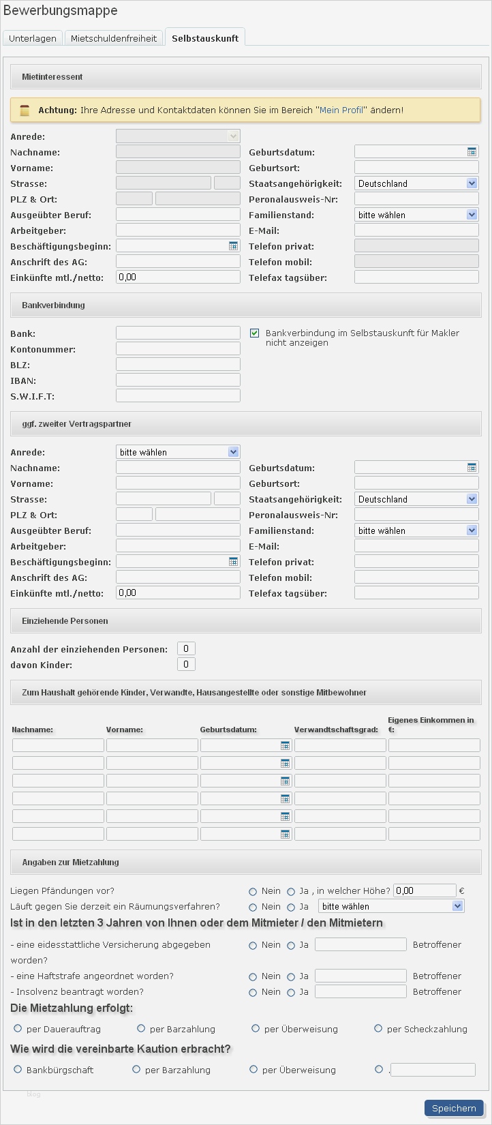Uncheck Bankverbindung im Selbstauskunft für Makler nicht anzeigen
Viewport: 492px width, 1125px height.
click(x=254, y=333)
